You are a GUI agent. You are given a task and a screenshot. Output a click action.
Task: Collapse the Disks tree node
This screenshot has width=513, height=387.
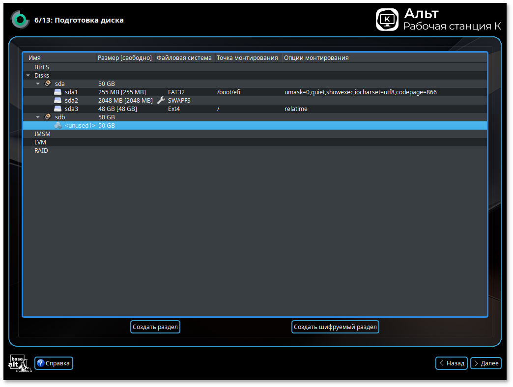coord(28,75)
